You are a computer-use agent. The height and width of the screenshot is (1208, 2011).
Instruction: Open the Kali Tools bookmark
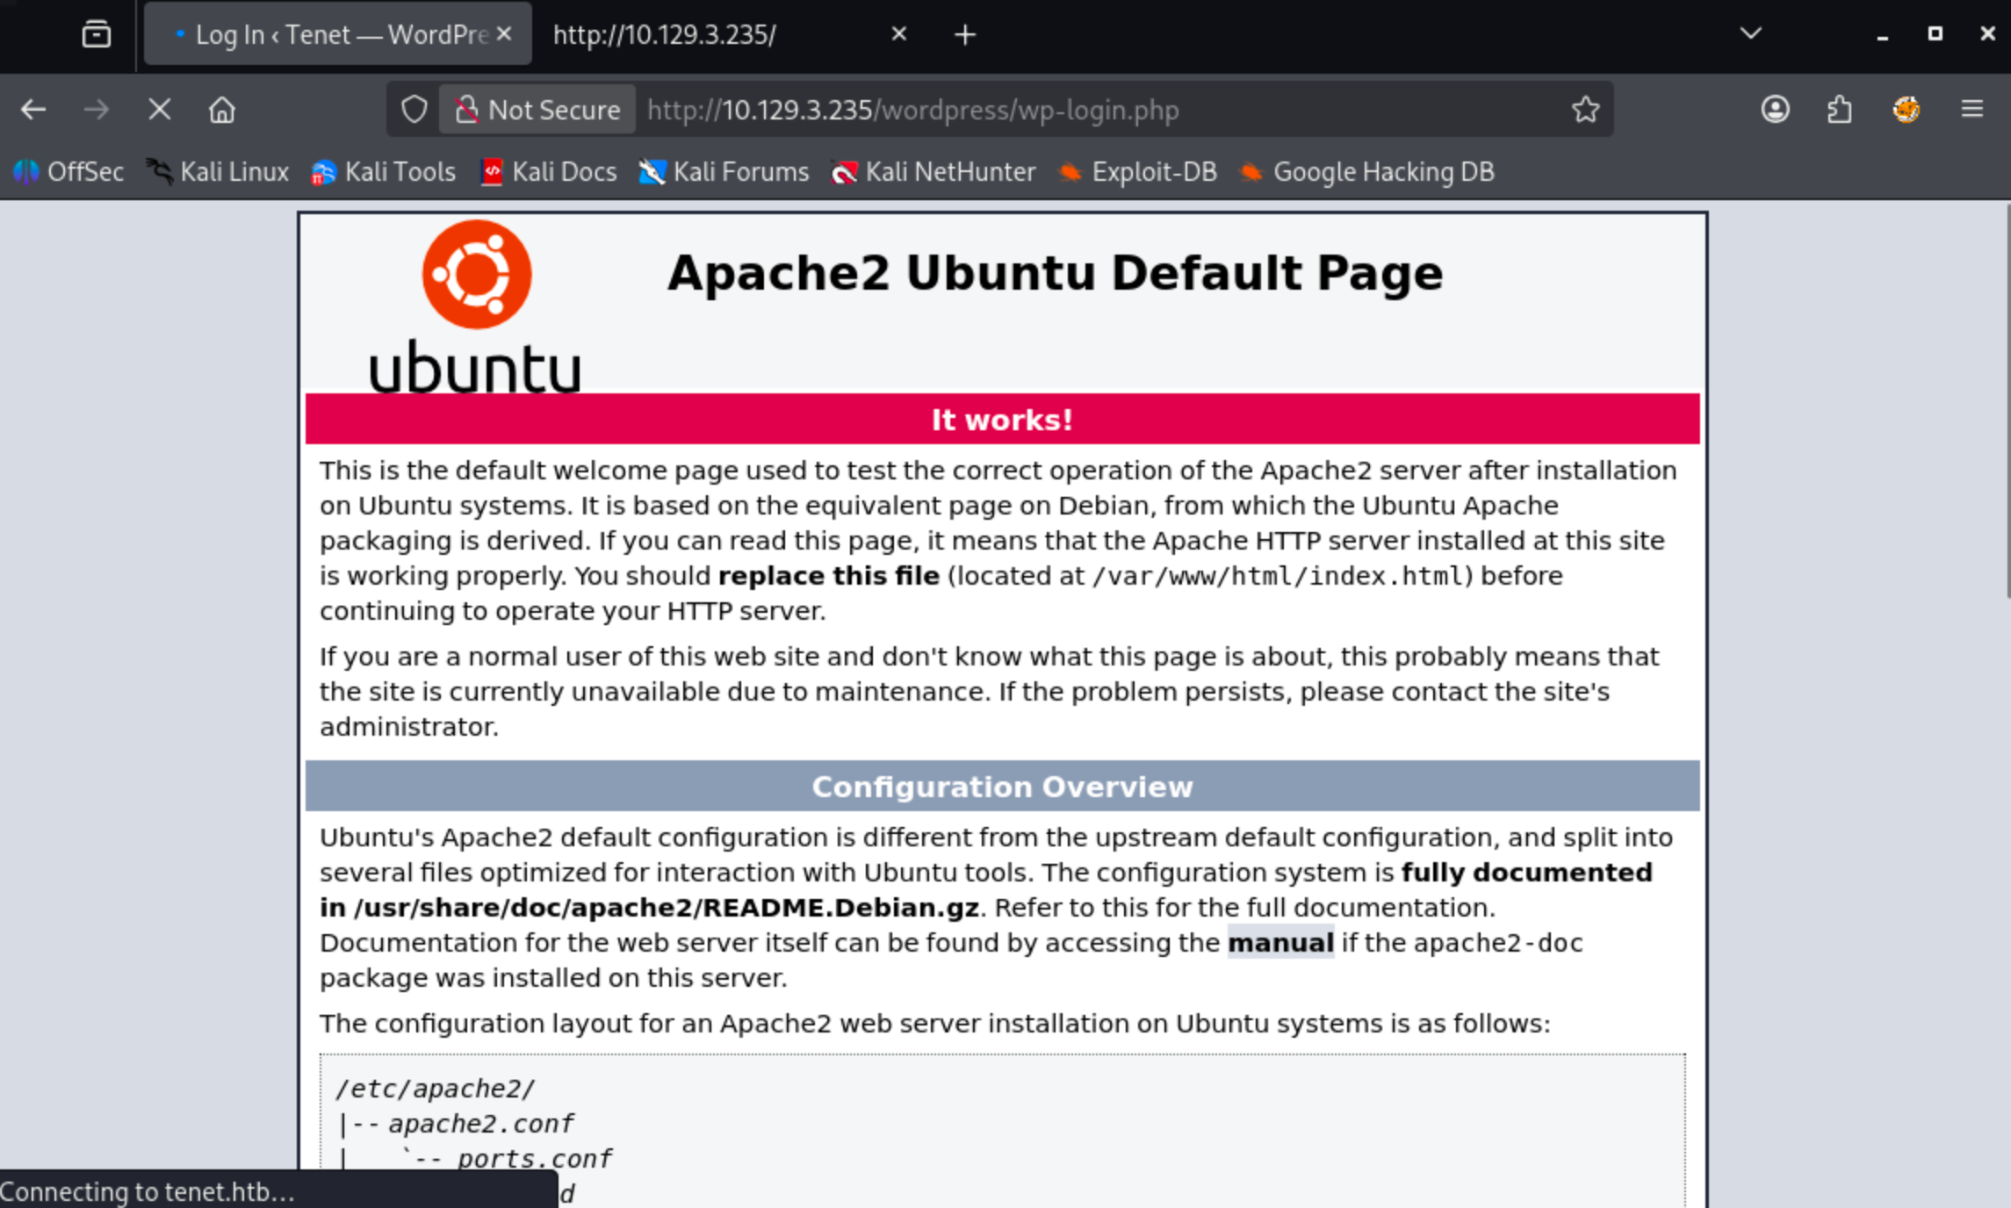[x=384, y=171]
